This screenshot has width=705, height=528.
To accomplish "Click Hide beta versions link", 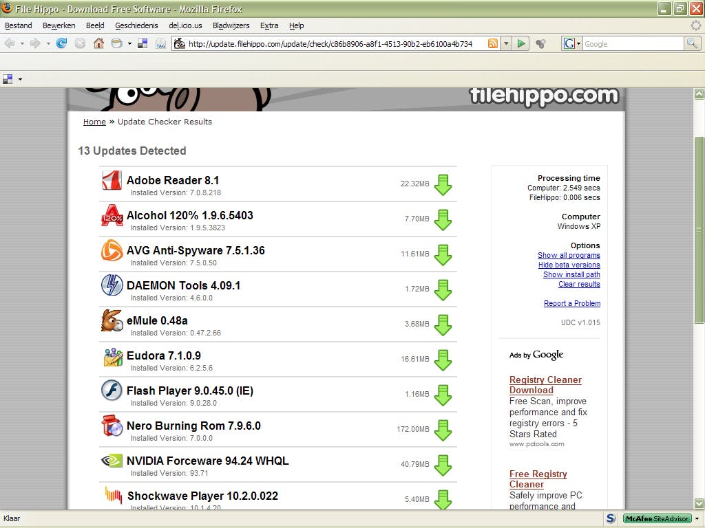I will 569,265.
